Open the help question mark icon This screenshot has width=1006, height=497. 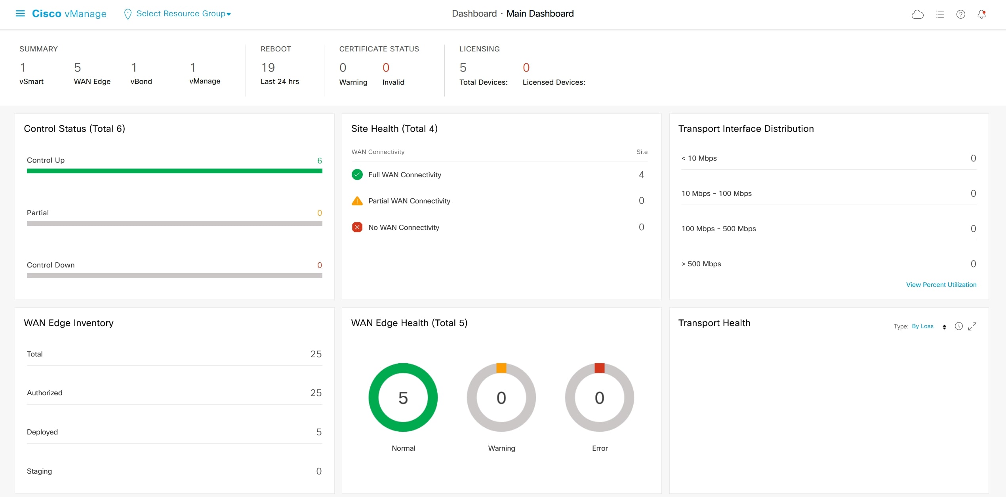coord(960,14)
